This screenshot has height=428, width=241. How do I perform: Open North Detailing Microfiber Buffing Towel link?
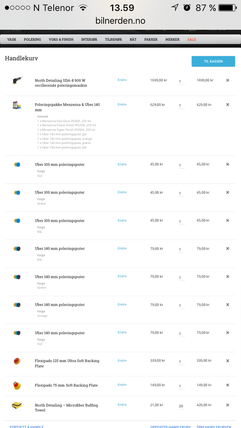[66, 407]
